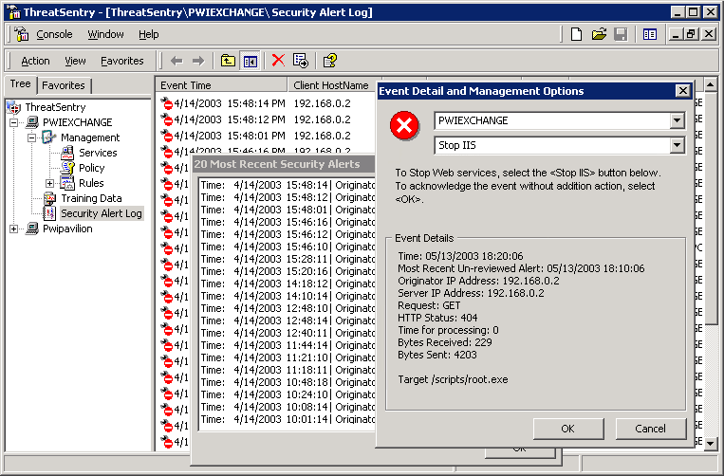Open the Help menu
Screen dimensions: 724x476
pos(149,34)
